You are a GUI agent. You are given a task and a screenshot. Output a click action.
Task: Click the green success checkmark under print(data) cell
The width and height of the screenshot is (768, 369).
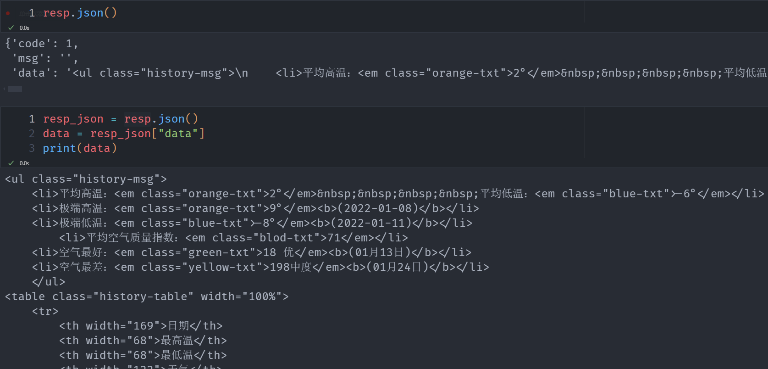click(x=11, y=163)
